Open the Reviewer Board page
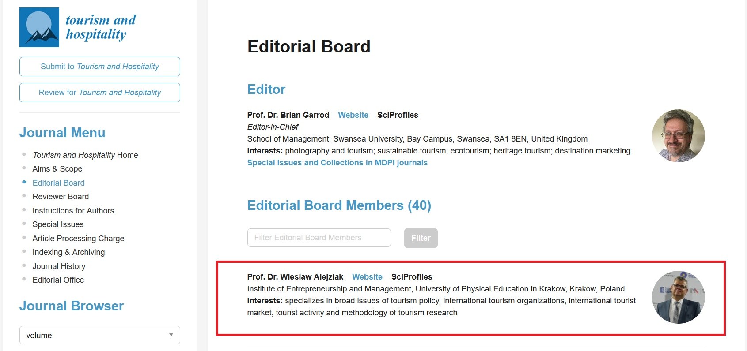The width and height of the screenshot is (747, 351). (x=61, y=197)
